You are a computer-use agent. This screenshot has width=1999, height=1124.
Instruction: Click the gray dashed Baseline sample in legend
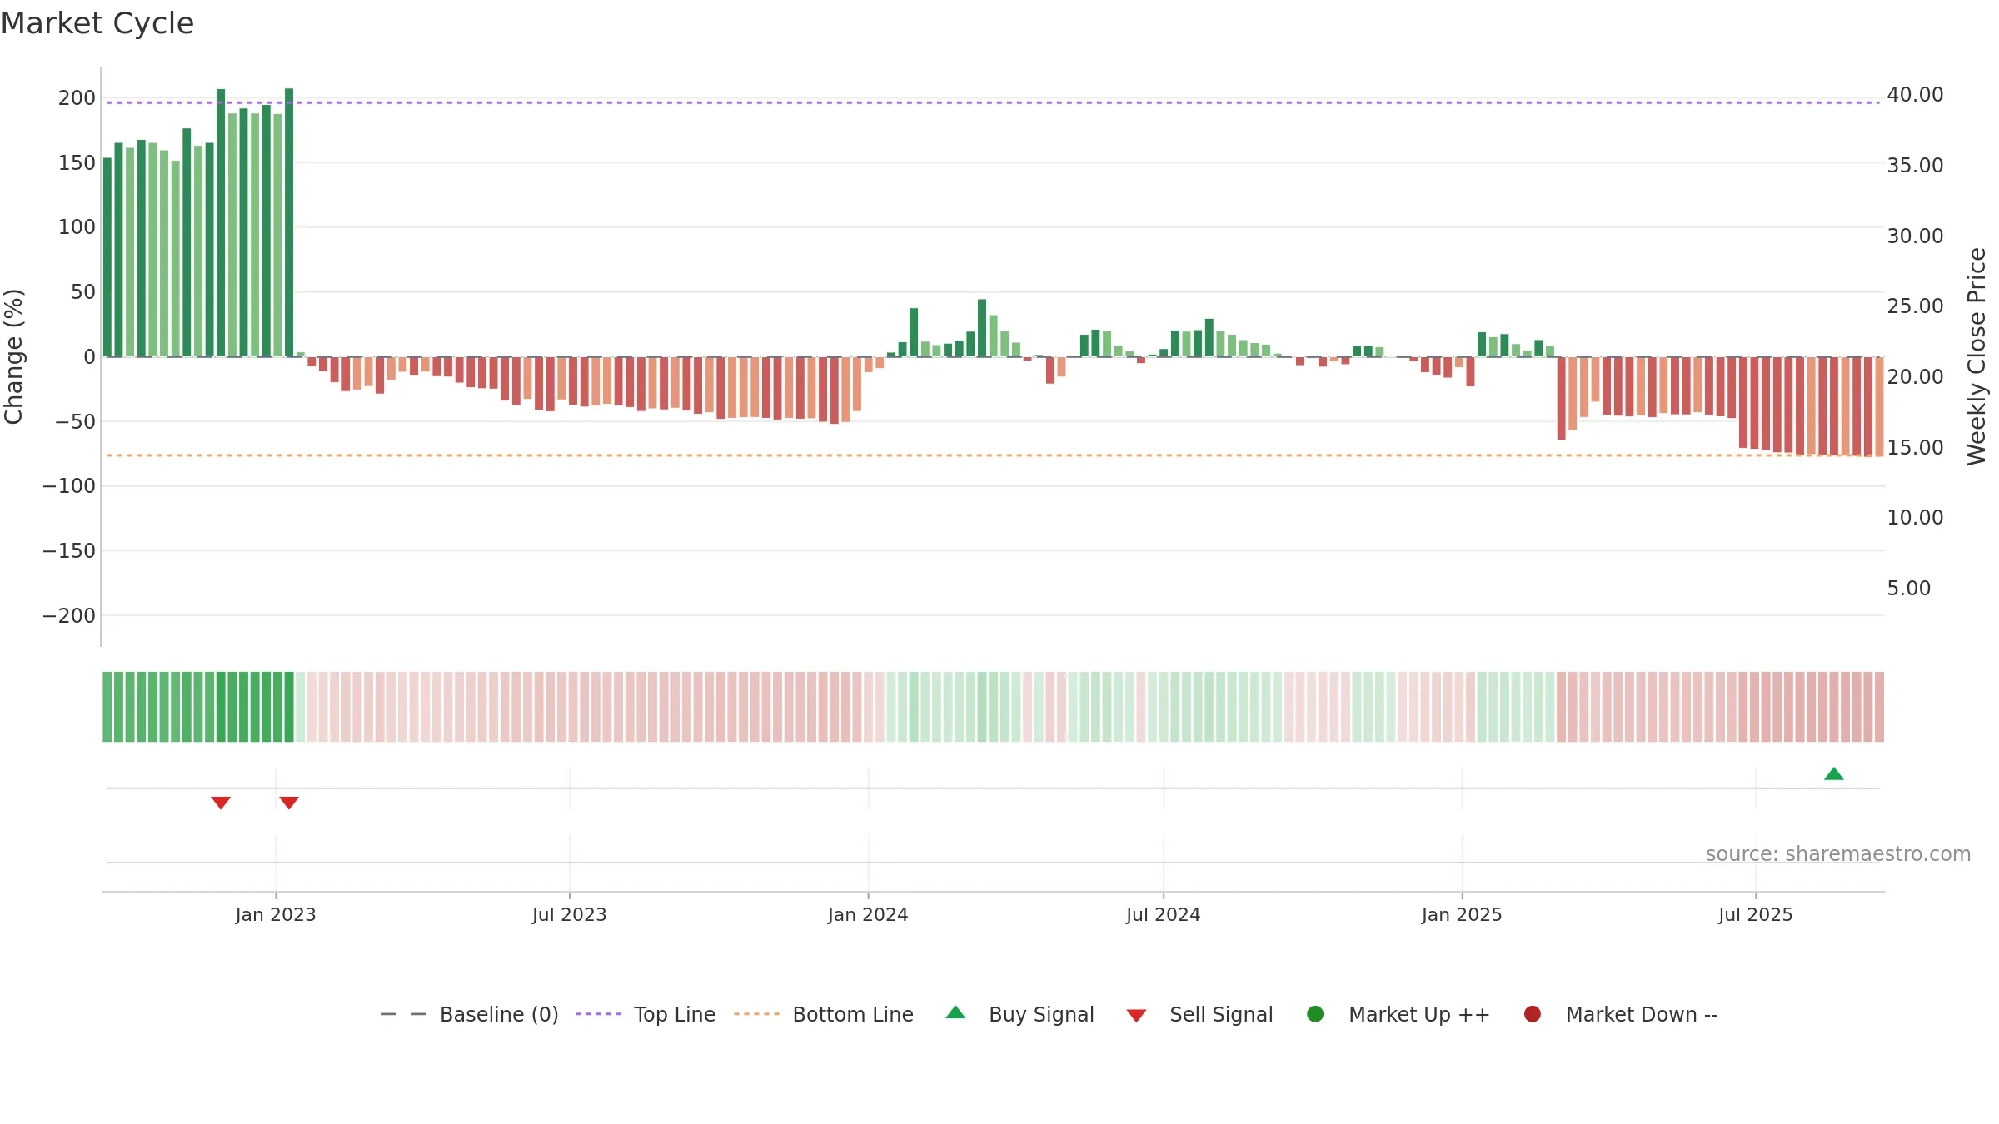click(x=404, y=1014)
